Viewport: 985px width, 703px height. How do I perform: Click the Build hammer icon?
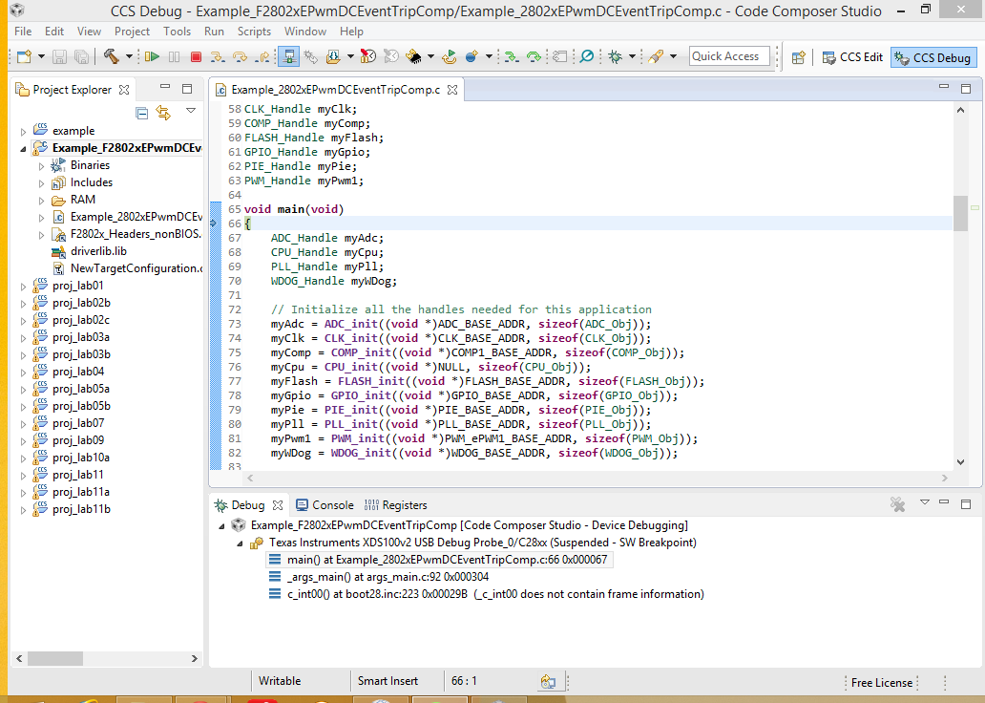(x=111, y=57)
